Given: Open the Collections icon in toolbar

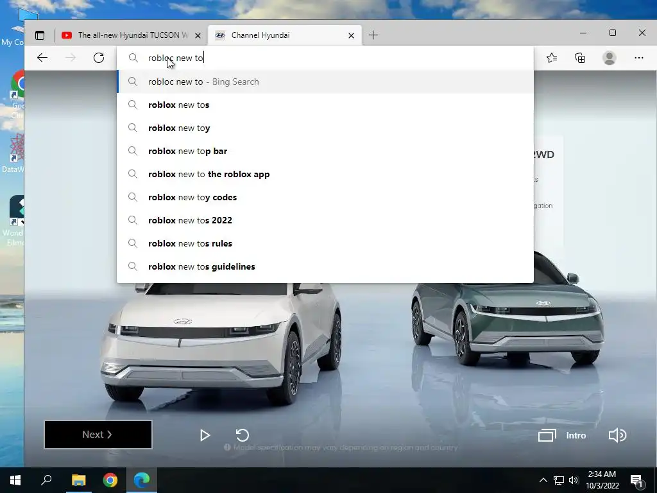Looking at the screenshot, I should click(580, 58).
